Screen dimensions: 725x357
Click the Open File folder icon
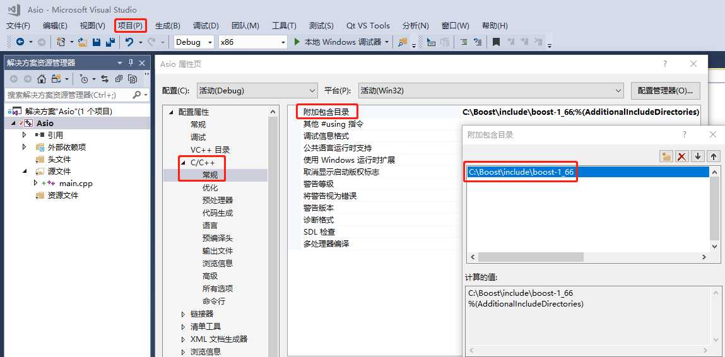pyautogui.click(x=83, y=42)
